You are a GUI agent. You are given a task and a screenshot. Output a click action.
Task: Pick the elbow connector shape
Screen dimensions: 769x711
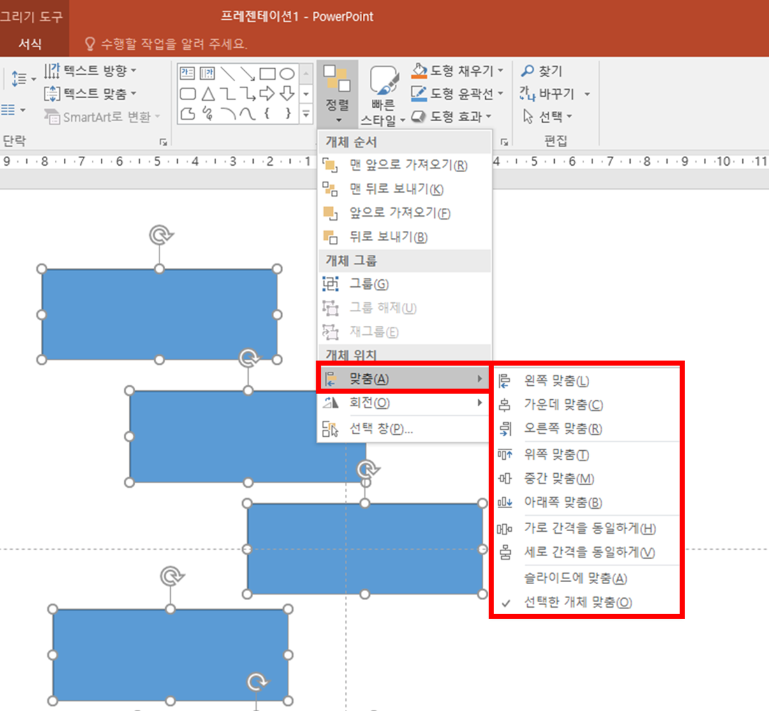228,94
